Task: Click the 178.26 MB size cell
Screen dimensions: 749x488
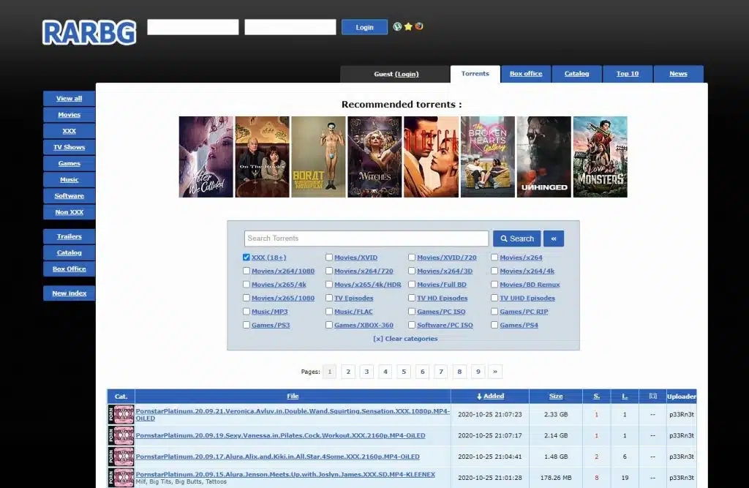Action: click(x=556, y=478)
